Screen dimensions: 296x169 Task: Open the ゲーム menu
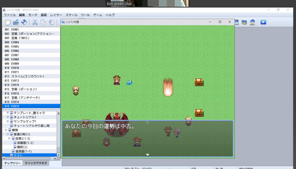(98, 15)
